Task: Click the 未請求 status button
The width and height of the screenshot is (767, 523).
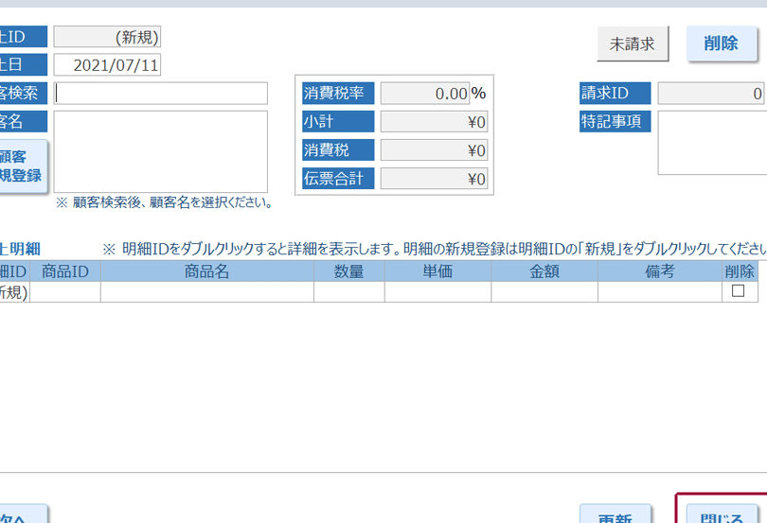Action: (x=633, y=44)
